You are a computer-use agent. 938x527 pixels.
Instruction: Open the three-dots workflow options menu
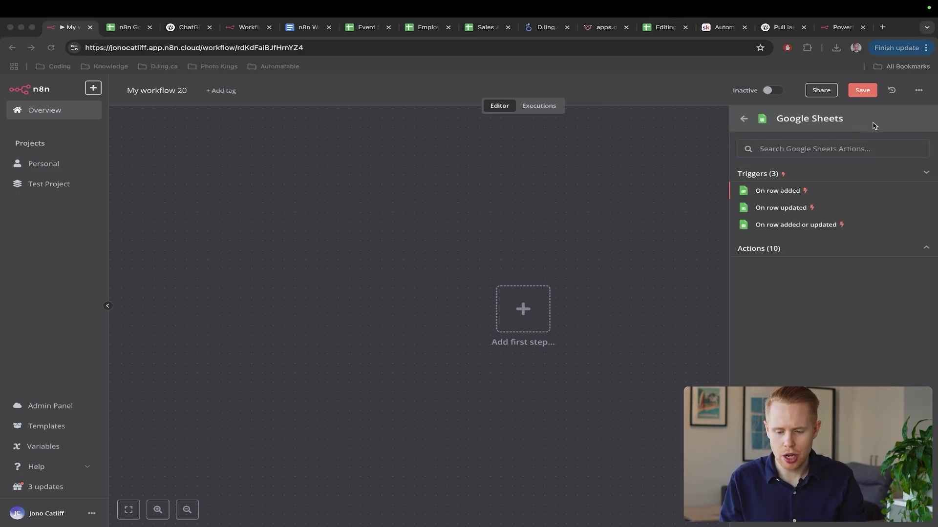coord(918,90)
